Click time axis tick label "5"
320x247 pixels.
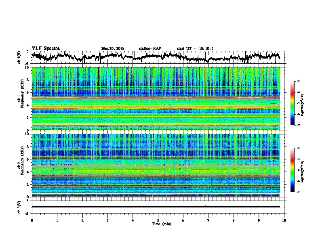(x=158, y=220)
